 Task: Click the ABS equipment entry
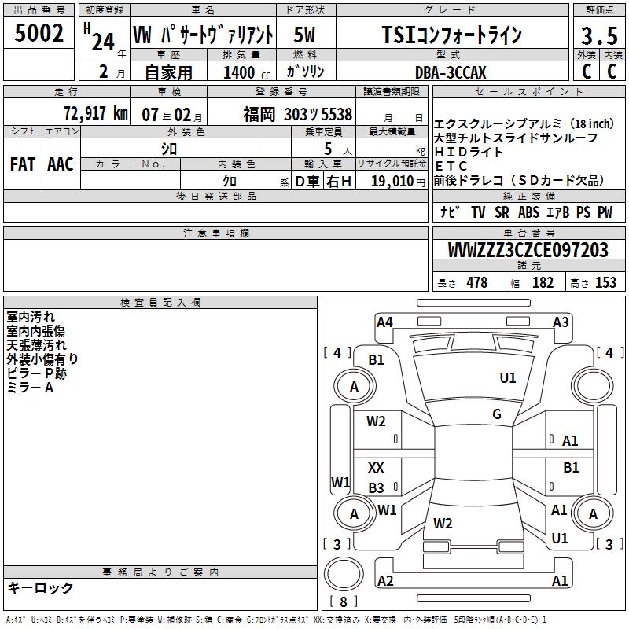click(x=528, y=212)
